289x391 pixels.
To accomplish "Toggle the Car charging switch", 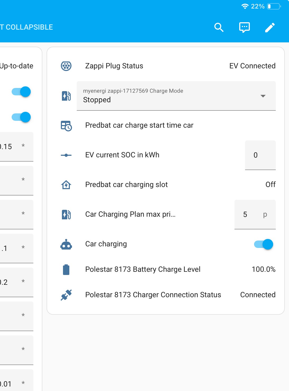I will [264, 244].
